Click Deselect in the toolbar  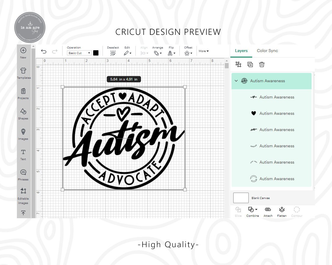point(113,51)
